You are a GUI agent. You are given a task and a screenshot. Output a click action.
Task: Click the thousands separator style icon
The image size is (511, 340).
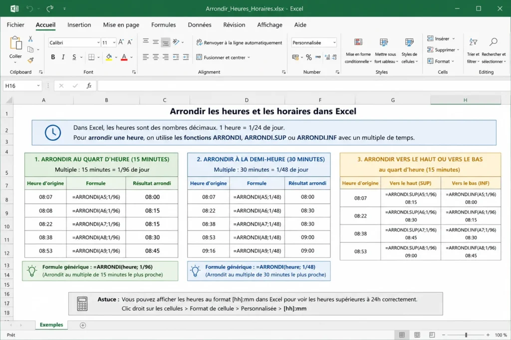pos(318,57)
